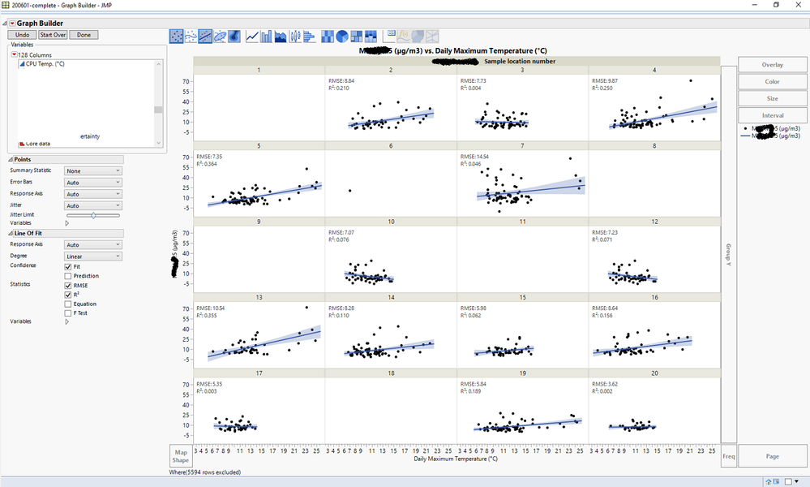Select the Heatmap element icon
Screen dimensions: 810x487
[327, 35]
